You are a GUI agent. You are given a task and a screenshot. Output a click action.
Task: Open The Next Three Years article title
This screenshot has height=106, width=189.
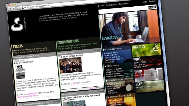[71, 56]
